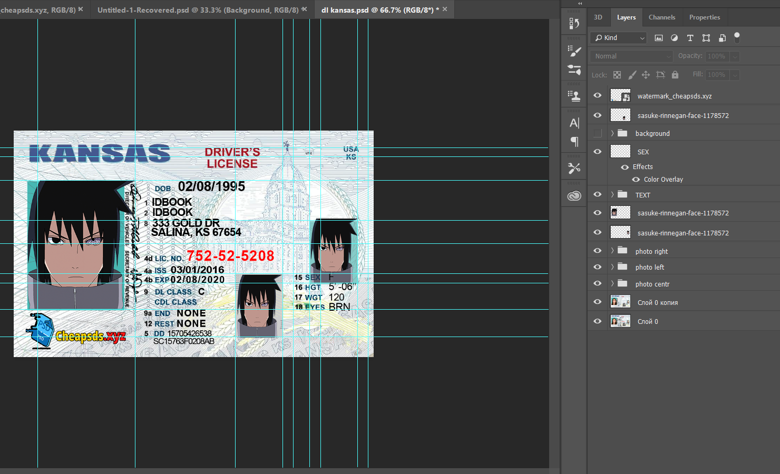Filter layers by type layers icon

[690, 38]
